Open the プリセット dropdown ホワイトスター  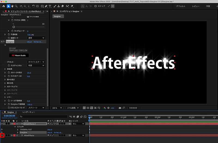pos(36,62)
